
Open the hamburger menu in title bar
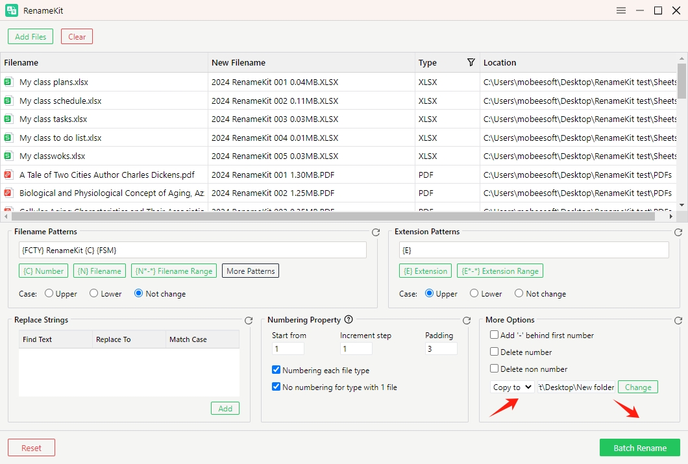(x=621, y=10)
